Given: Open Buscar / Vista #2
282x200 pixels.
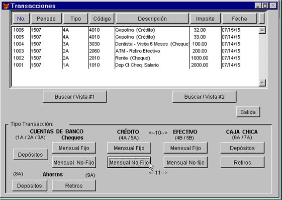Looking at the screenshot, I should point(204,97).
